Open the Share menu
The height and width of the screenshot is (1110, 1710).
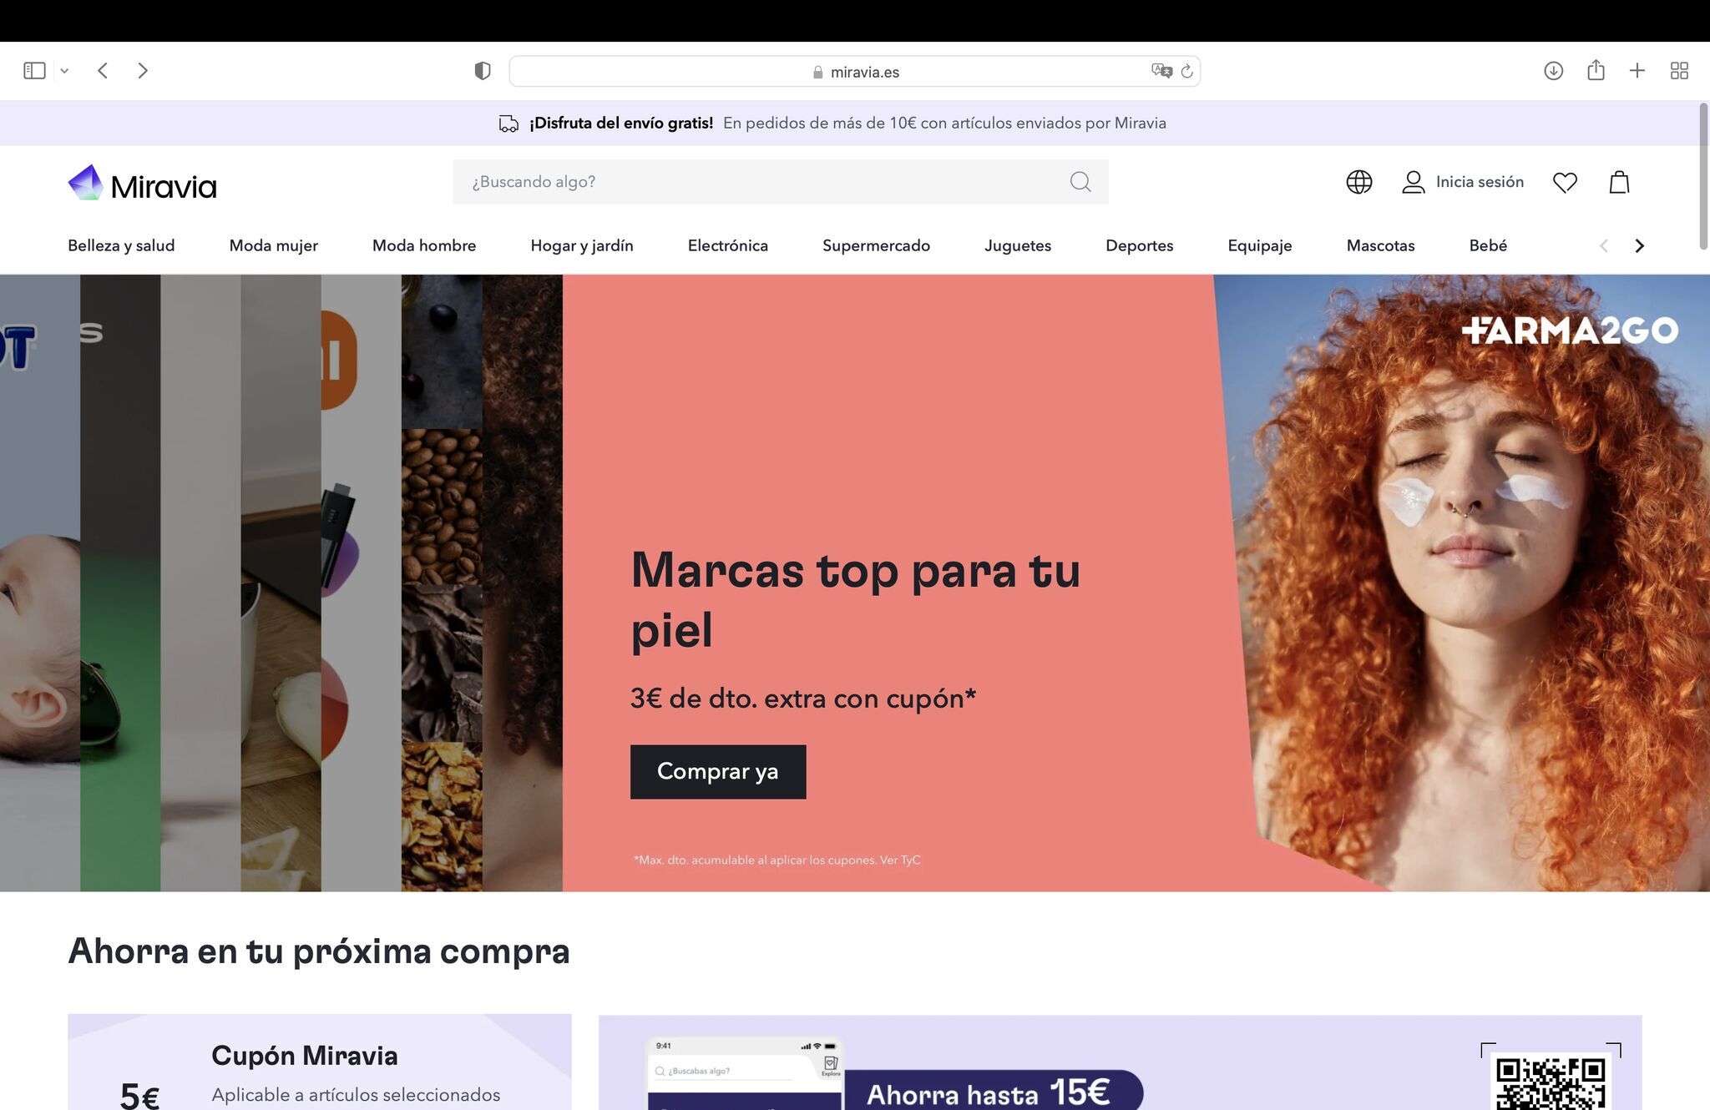(1596, 70)
